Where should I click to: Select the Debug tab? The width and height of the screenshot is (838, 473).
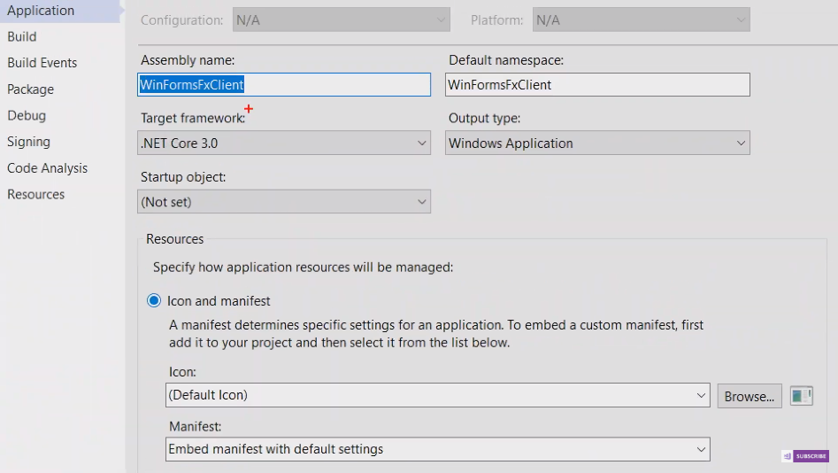click(x=27, y=115)
